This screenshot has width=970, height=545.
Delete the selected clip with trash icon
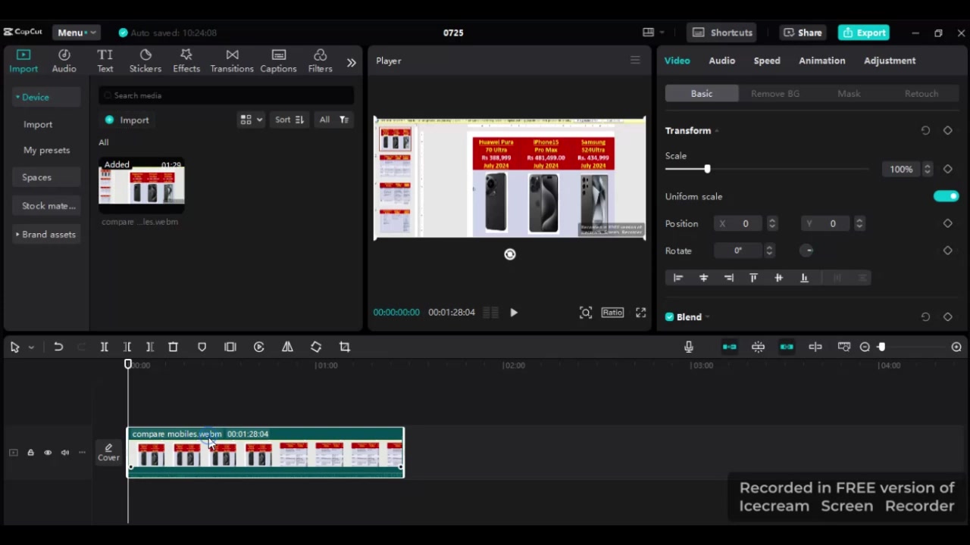point(173,347)
